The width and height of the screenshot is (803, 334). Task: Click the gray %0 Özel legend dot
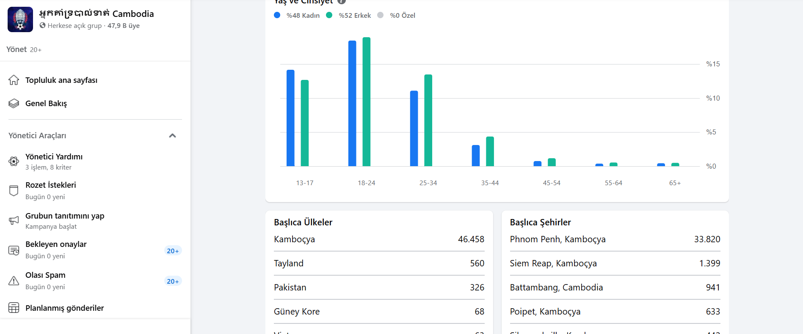point(381,15)
